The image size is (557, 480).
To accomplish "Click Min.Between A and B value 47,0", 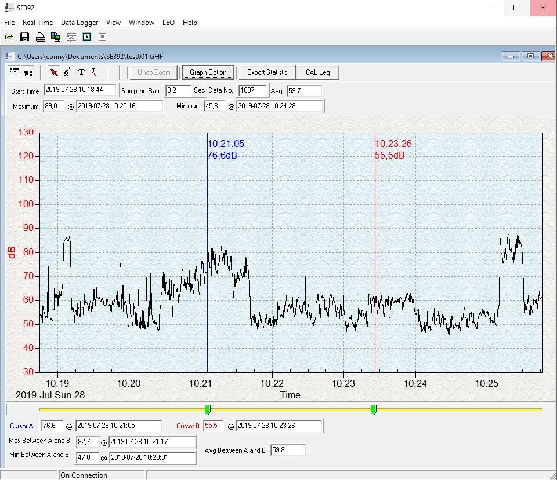I will coord(88,457).
